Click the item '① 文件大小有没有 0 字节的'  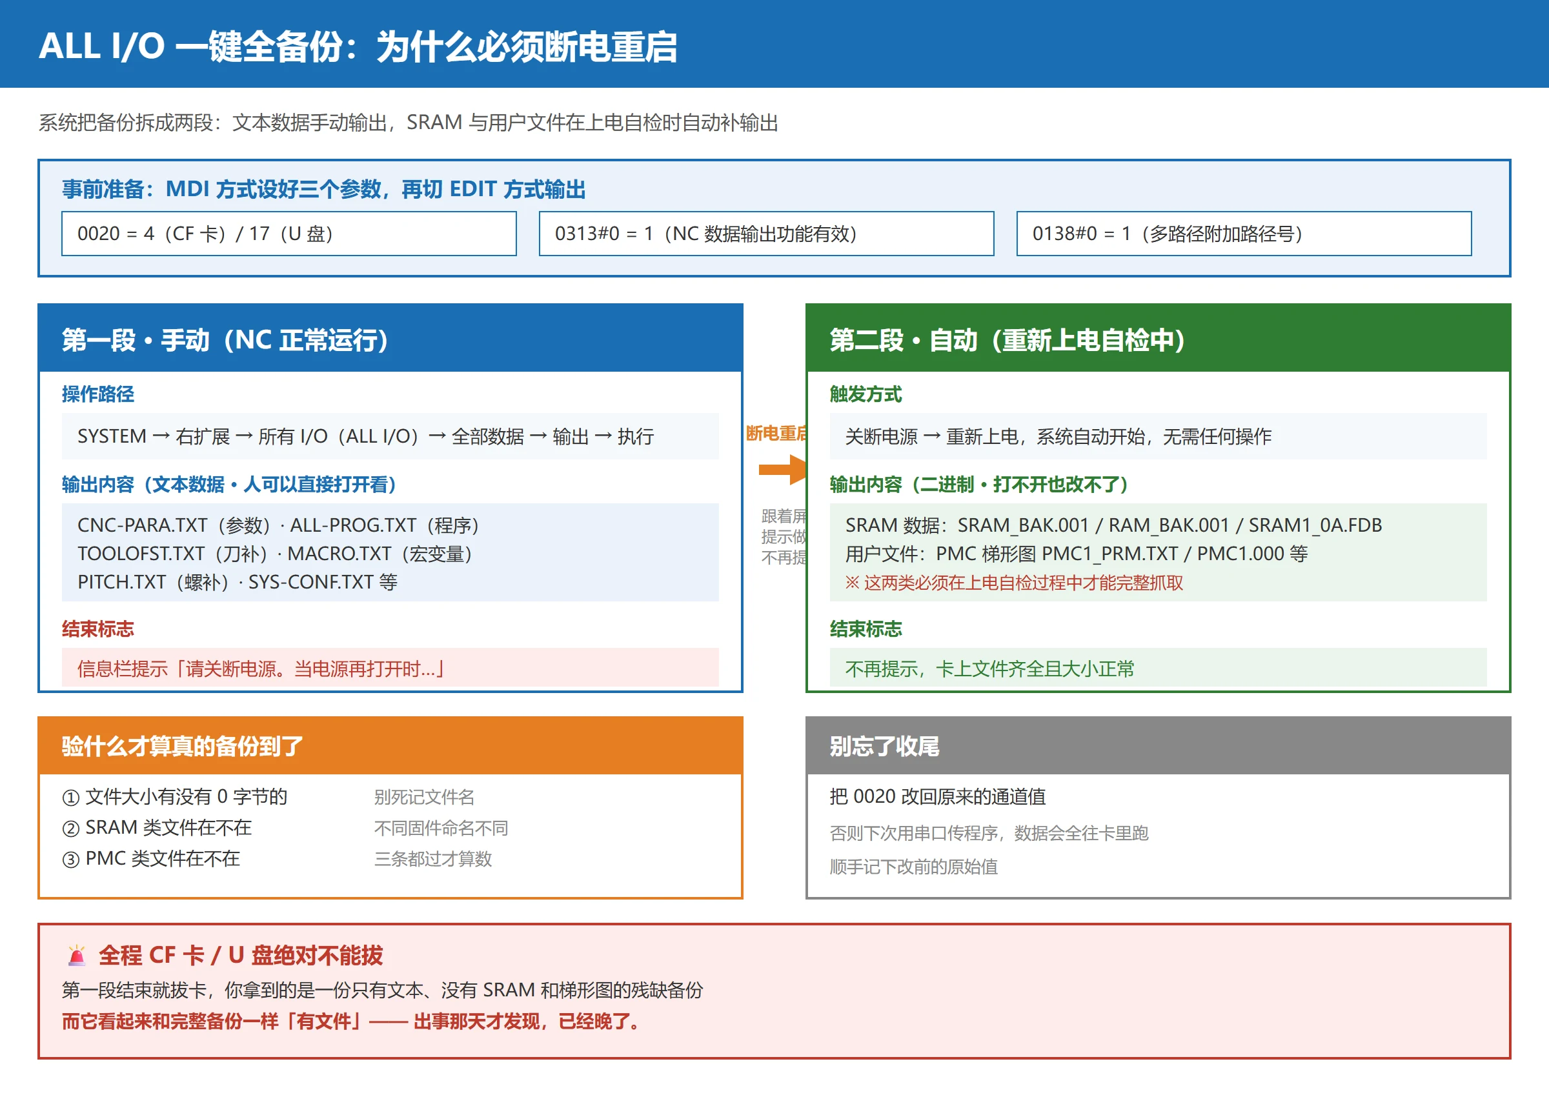click(174, 796)
